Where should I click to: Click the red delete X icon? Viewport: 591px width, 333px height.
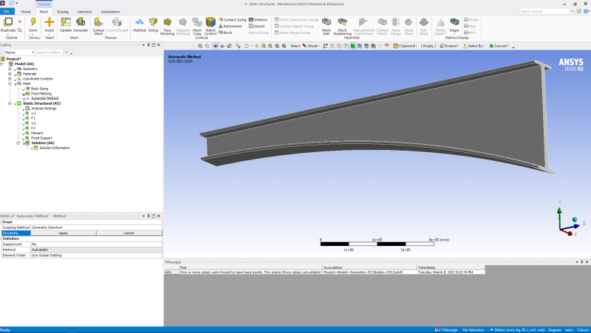(20, 21)
